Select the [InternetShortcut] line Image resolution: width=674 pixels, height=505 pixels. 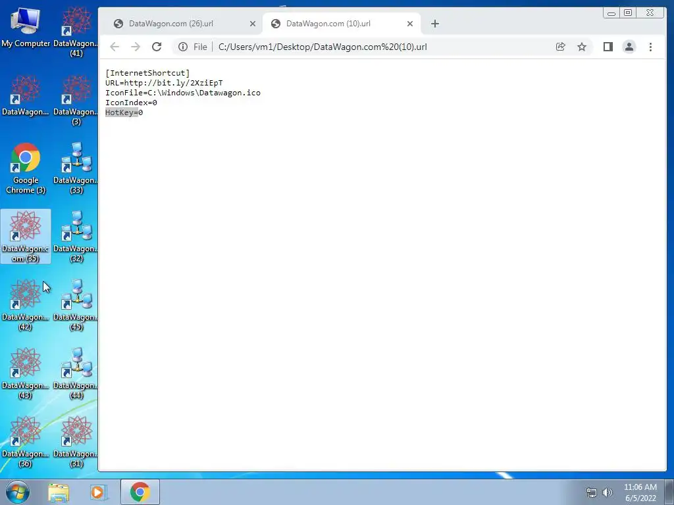pos(147,73)
